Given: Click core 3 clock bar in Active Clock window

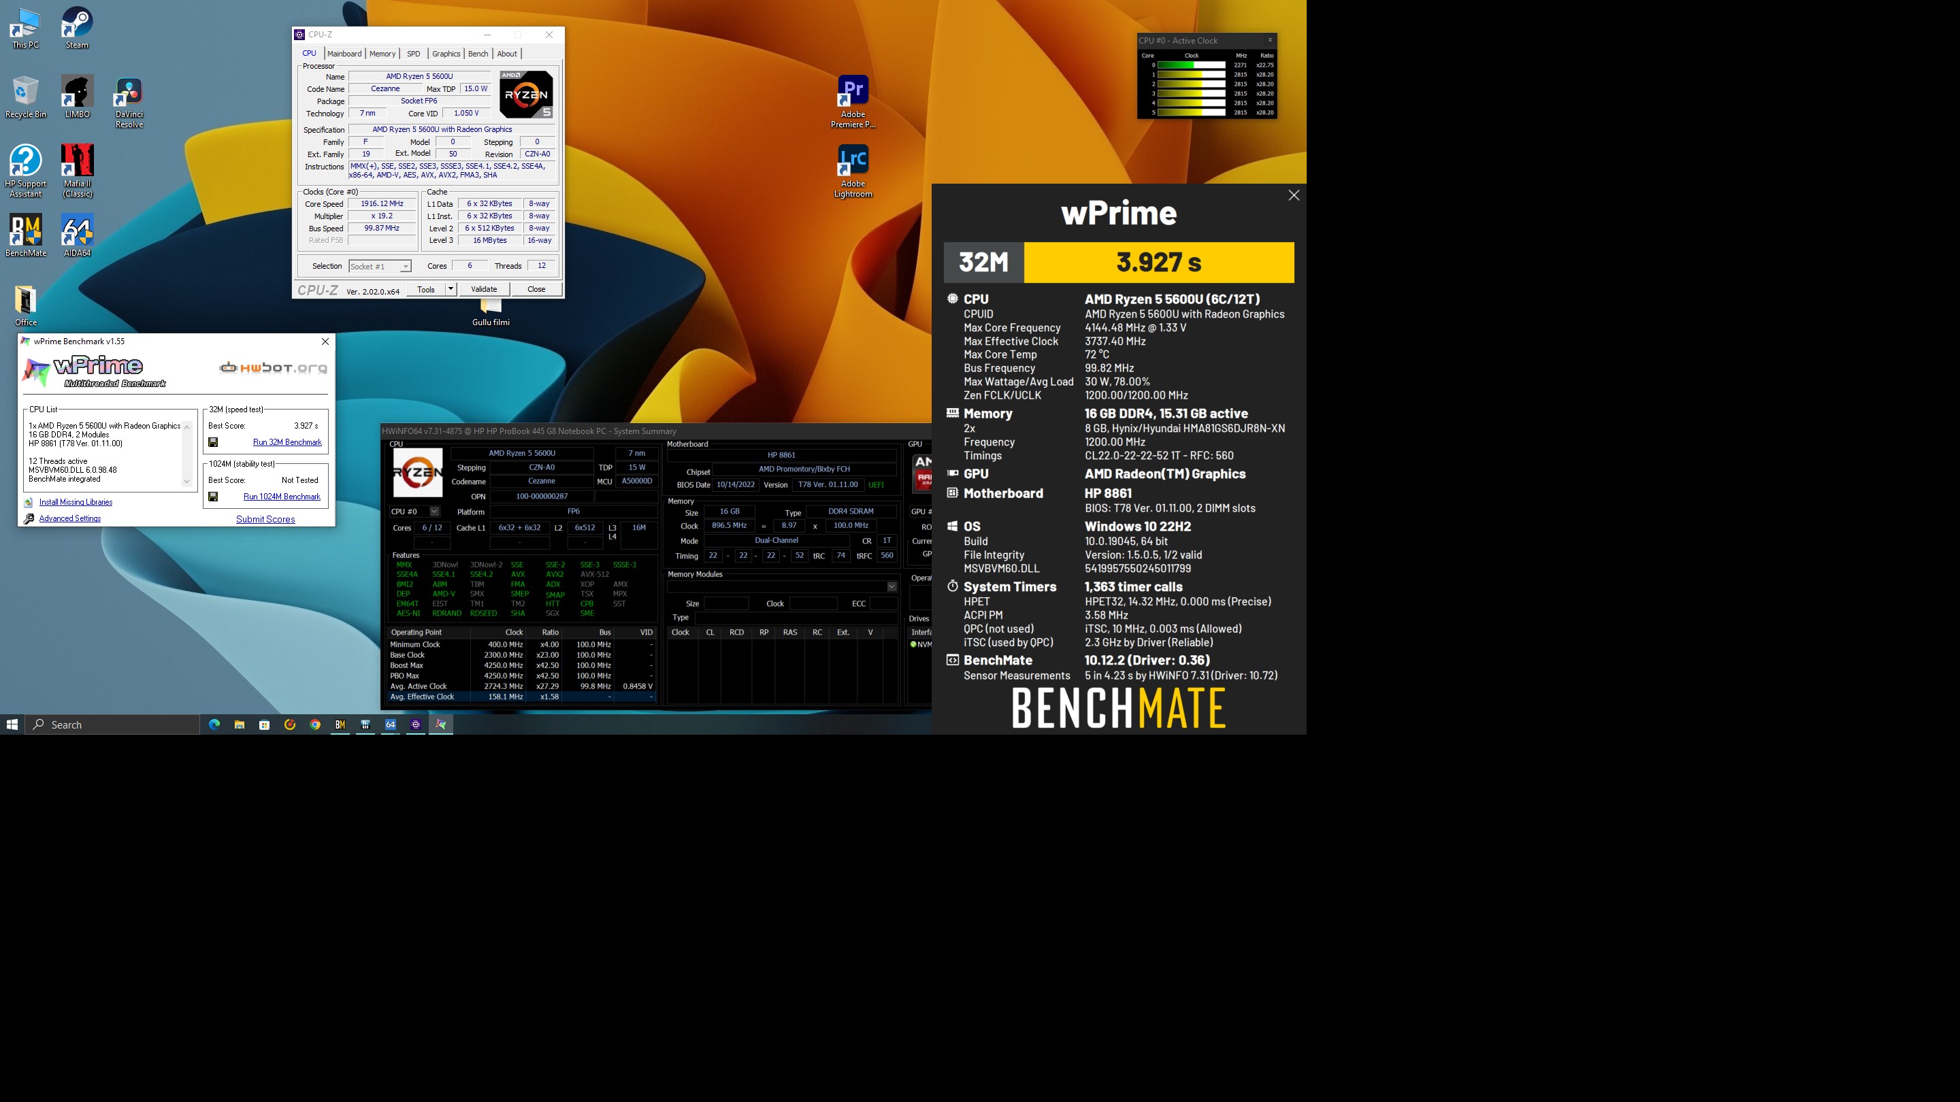Looking at the screenshot, I should [x=1191, y=94].
